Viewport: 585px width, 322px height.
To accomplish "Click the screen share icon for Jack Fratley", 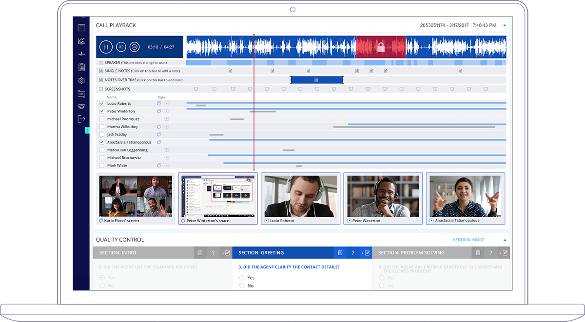I will 159,134.
